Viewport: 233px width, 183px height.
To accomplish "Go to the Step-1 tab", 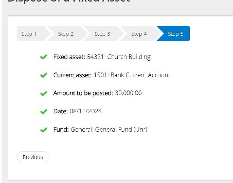I will [x=29, y=34].
